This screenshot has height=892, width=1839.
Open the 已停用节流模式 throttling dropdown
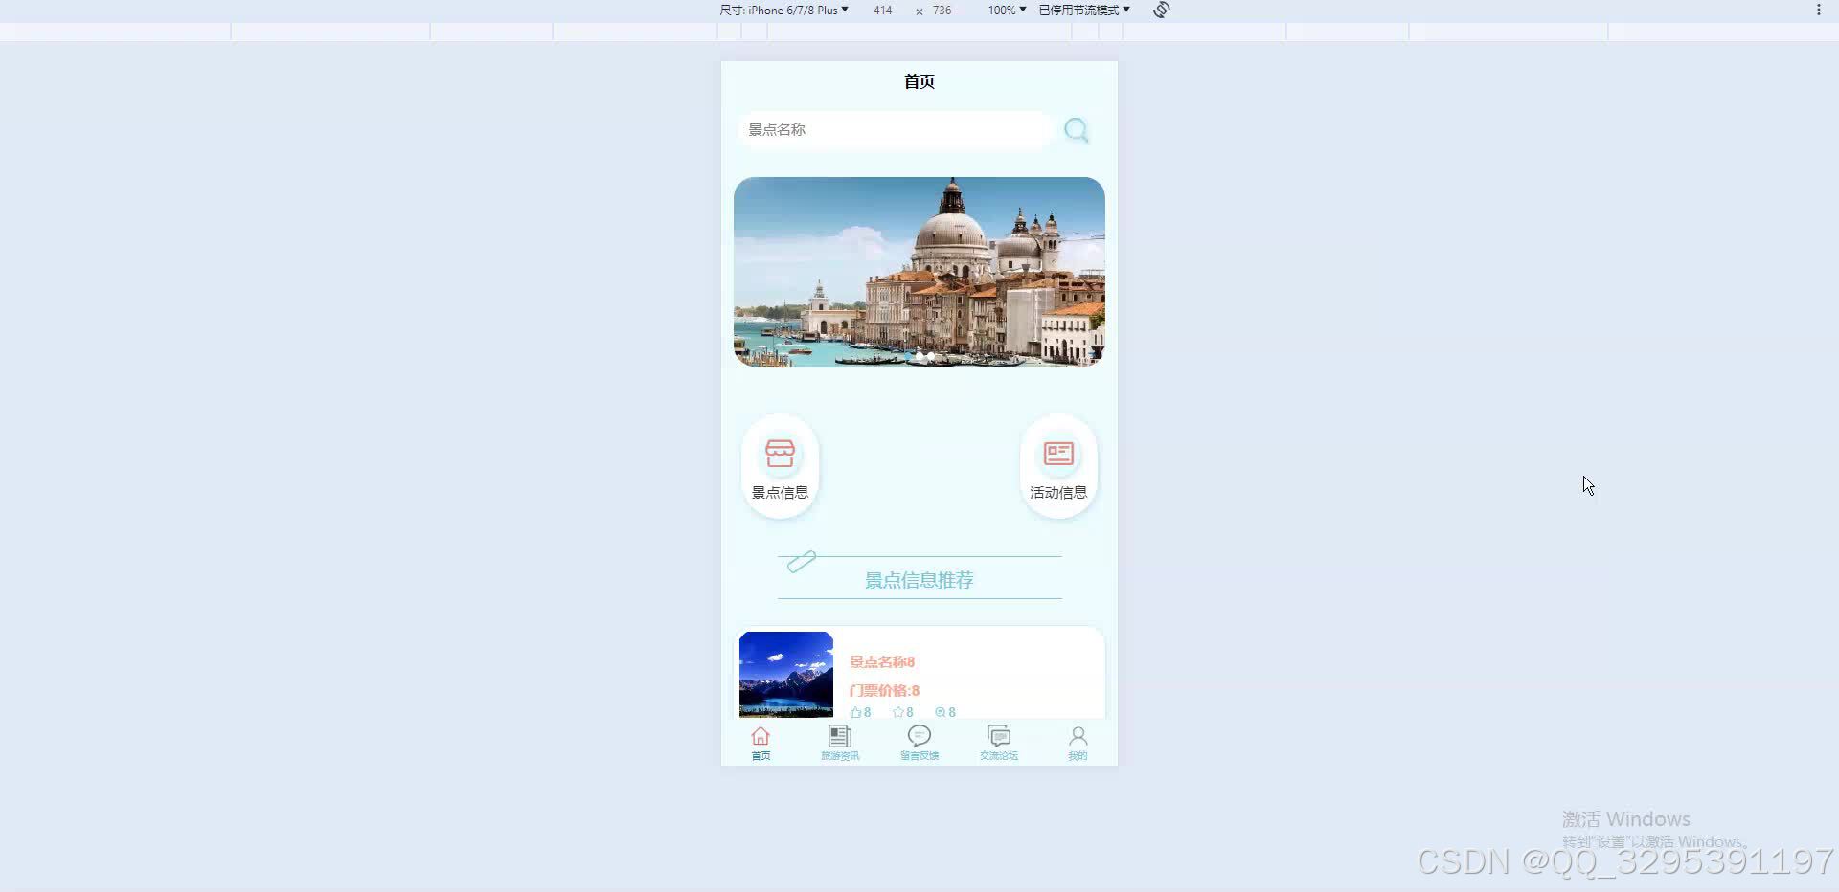1080,10
